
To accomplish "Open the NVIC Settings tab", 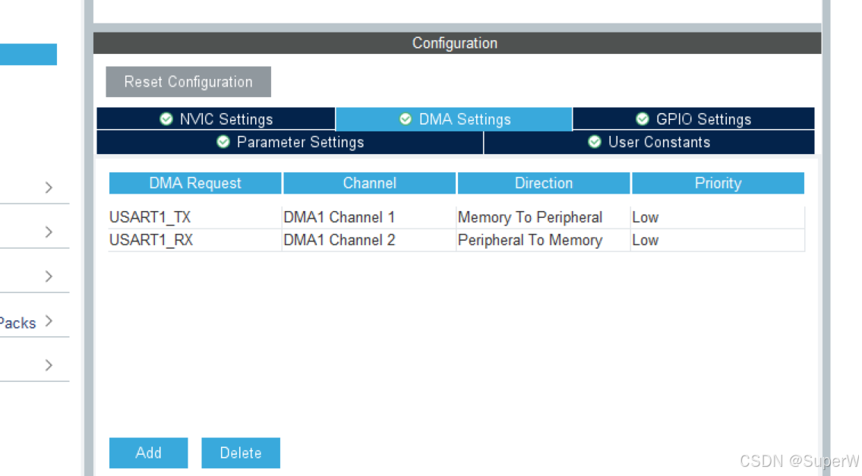I will [x=216, y=118].
